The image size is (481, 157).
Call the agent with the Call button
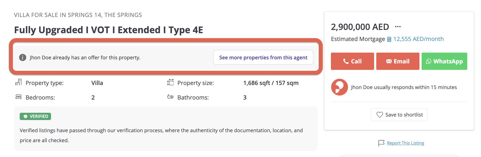point(352,61)
